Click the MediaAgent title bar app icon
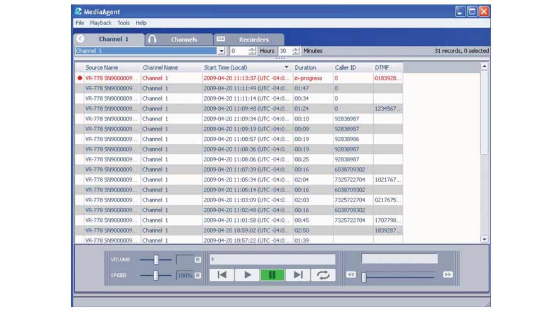560x314 pixels. tap(78, 11)
